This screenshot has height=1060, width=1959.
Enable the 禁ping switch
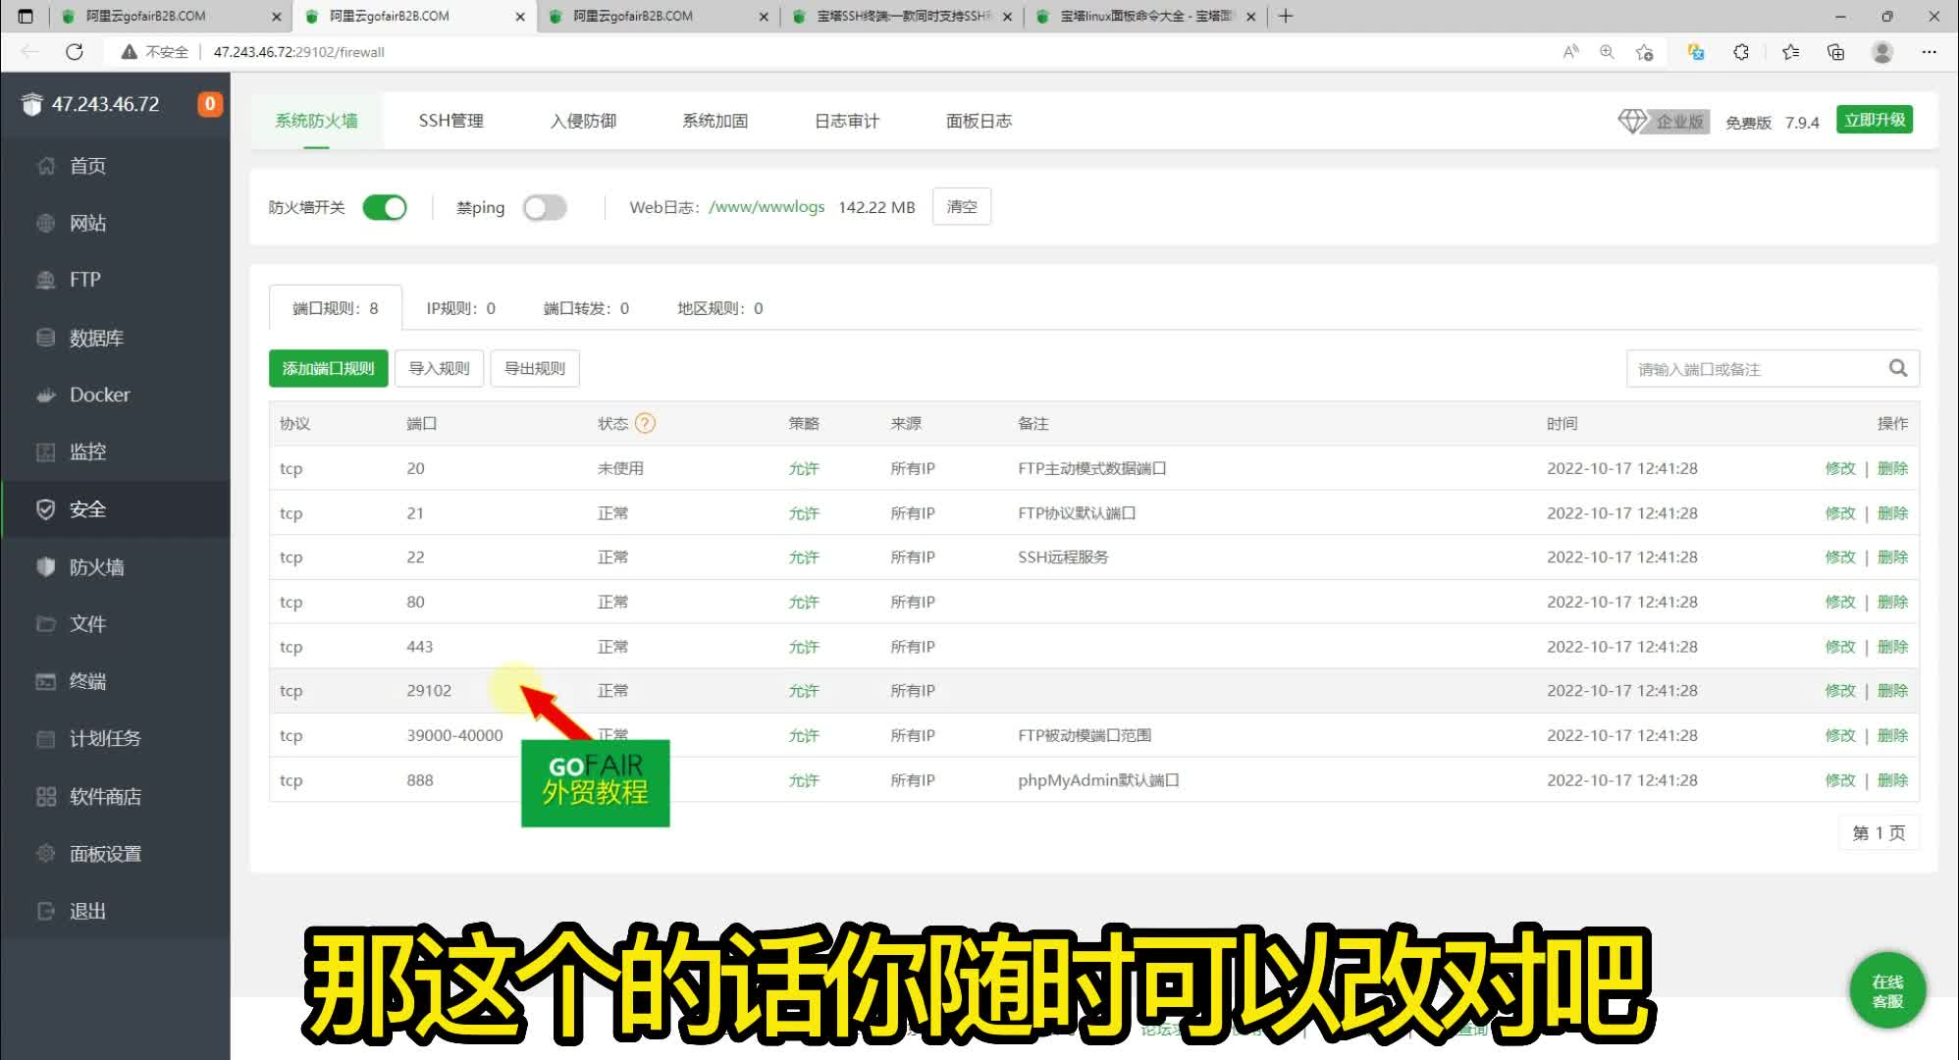[545, 207]
